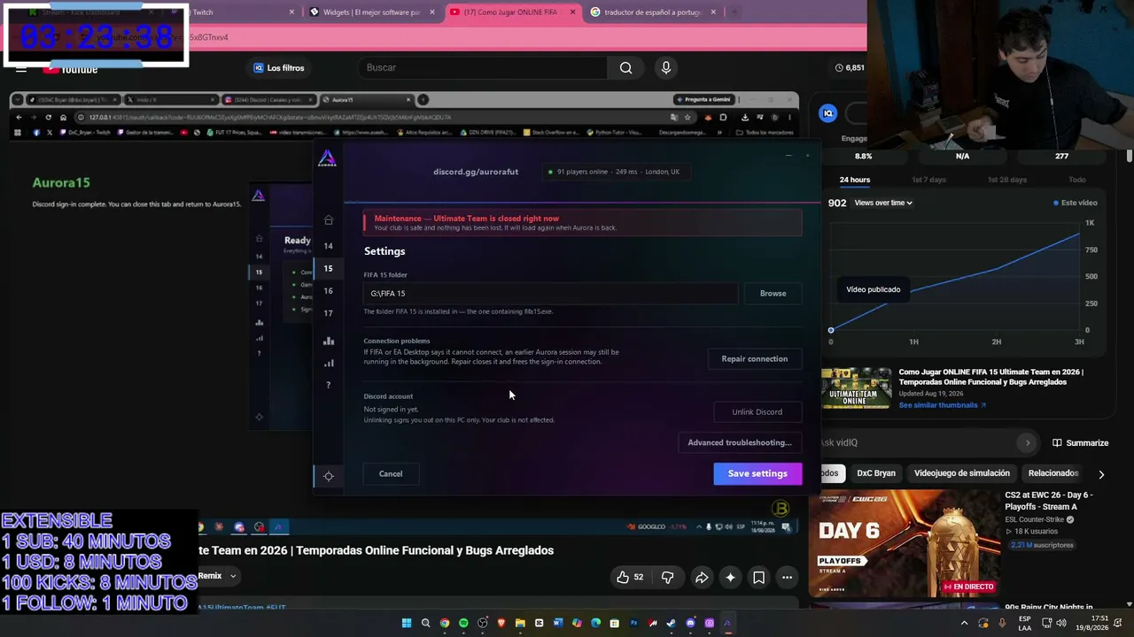Viewport: 1134px width, 637px height.
Task: Select FIFA 14 in Aurora sidebar
Action: (328, 246)
